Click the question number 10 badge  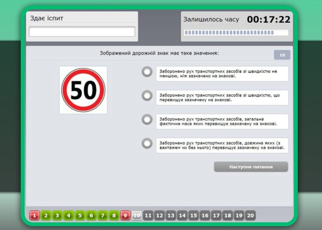click(282, 55)
